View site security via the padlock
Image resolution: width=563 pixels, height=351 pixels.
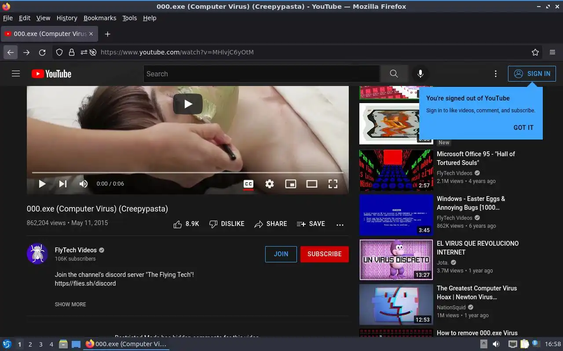tap(71, 52)
